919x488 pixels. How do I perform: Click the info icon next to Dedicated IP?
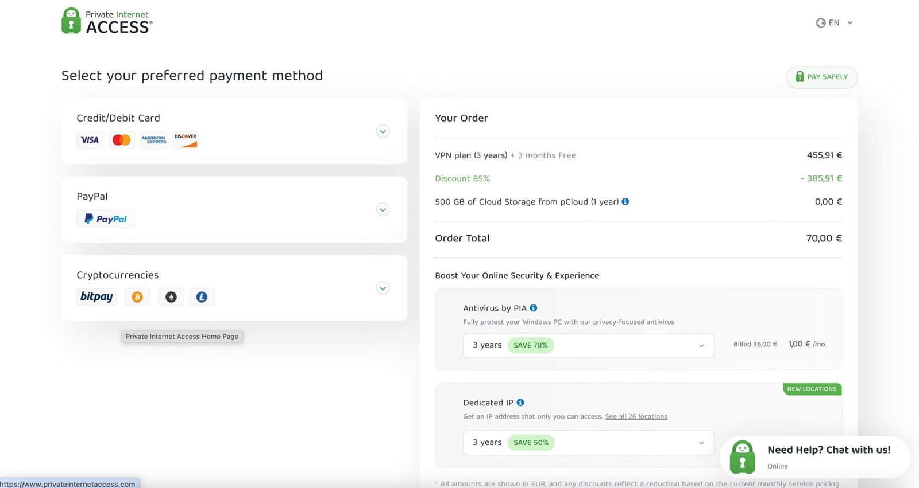click(520, 403)
